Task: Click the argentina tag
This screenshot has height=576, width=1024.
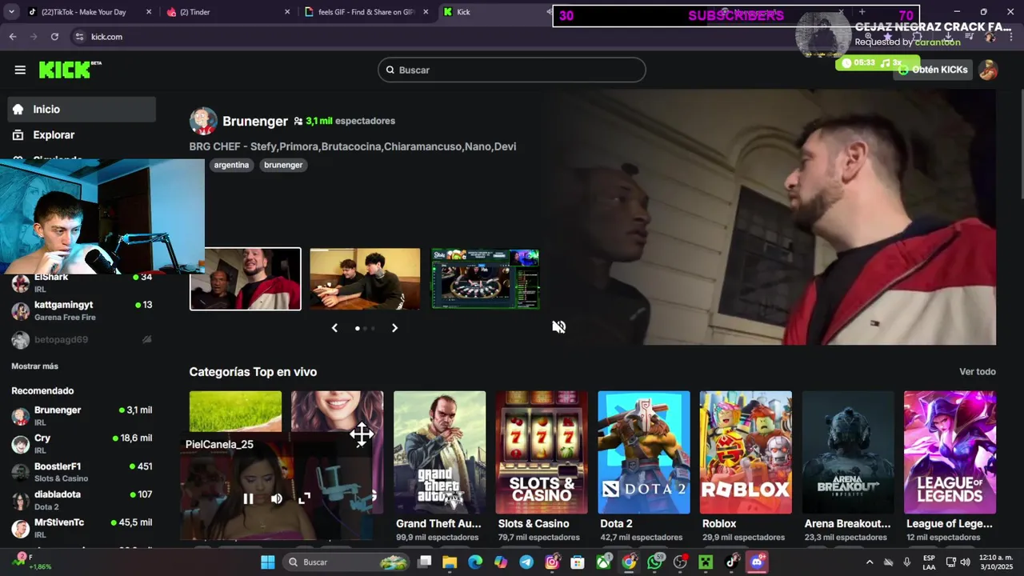Action: [232, 165]
